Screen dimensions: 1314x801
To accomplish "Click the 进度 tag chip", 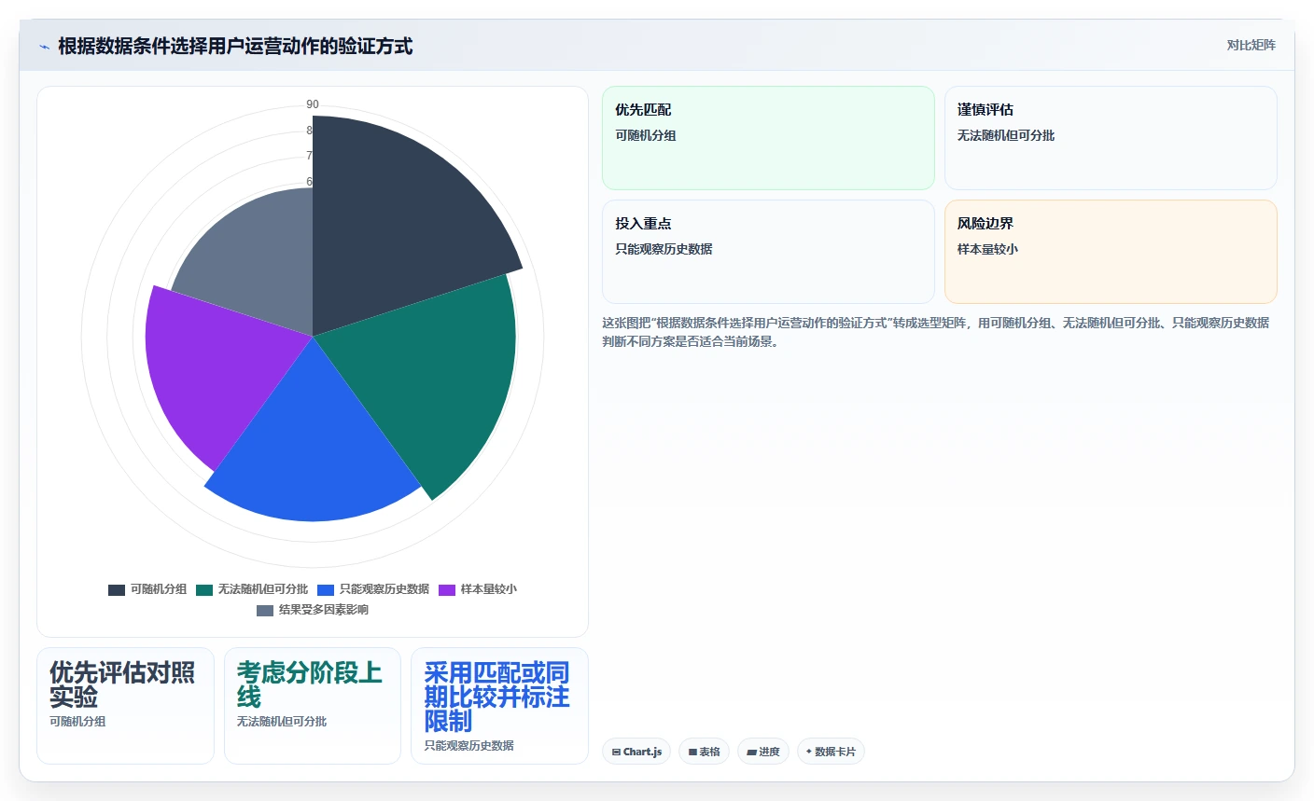I will click(763, 752).
